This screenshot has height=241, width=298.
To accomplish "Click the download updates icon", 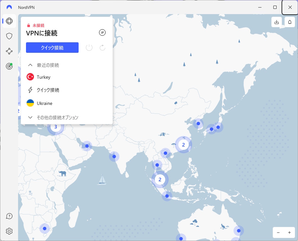I will pyautogui.click(x=277, y=22).
